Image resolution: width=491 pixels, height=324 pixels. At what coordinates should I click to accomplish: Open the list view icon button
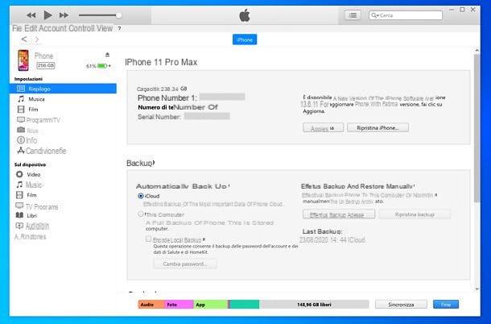click(353, 15)
